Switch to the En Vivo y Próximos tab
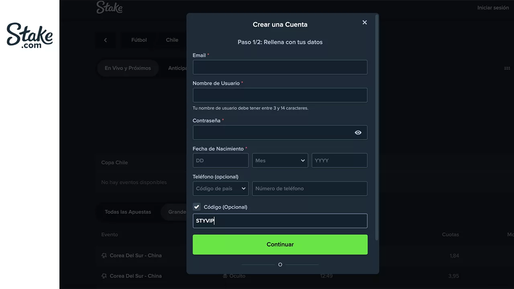The width and height of the screenshot is (514, 289). coord(128,68)
